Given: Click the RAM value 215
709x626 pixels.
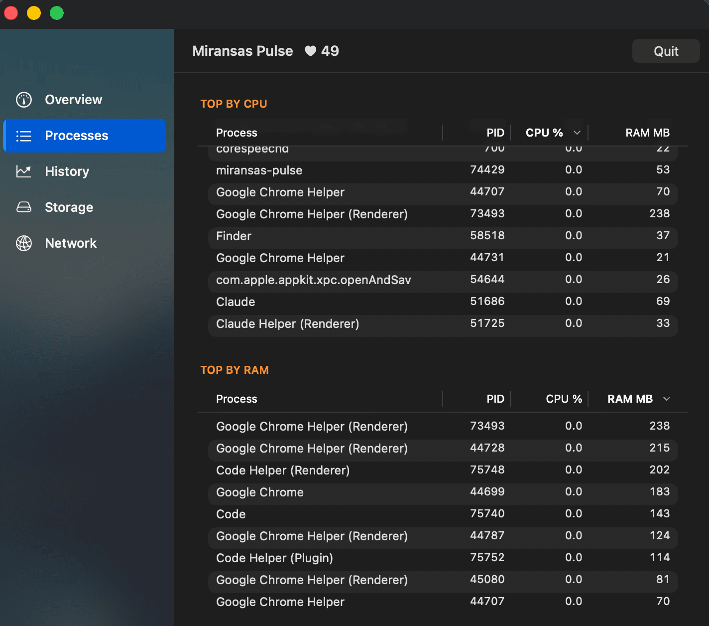Looking at the screenshot, I should tap(660, 448).
